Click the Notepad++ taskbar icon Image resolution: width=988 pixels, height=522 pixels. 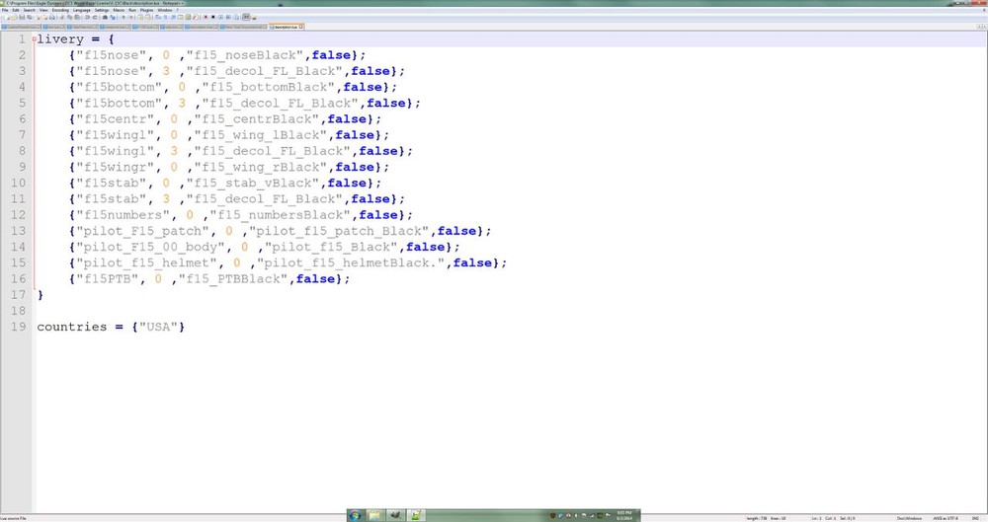click(x=415, y=515)
